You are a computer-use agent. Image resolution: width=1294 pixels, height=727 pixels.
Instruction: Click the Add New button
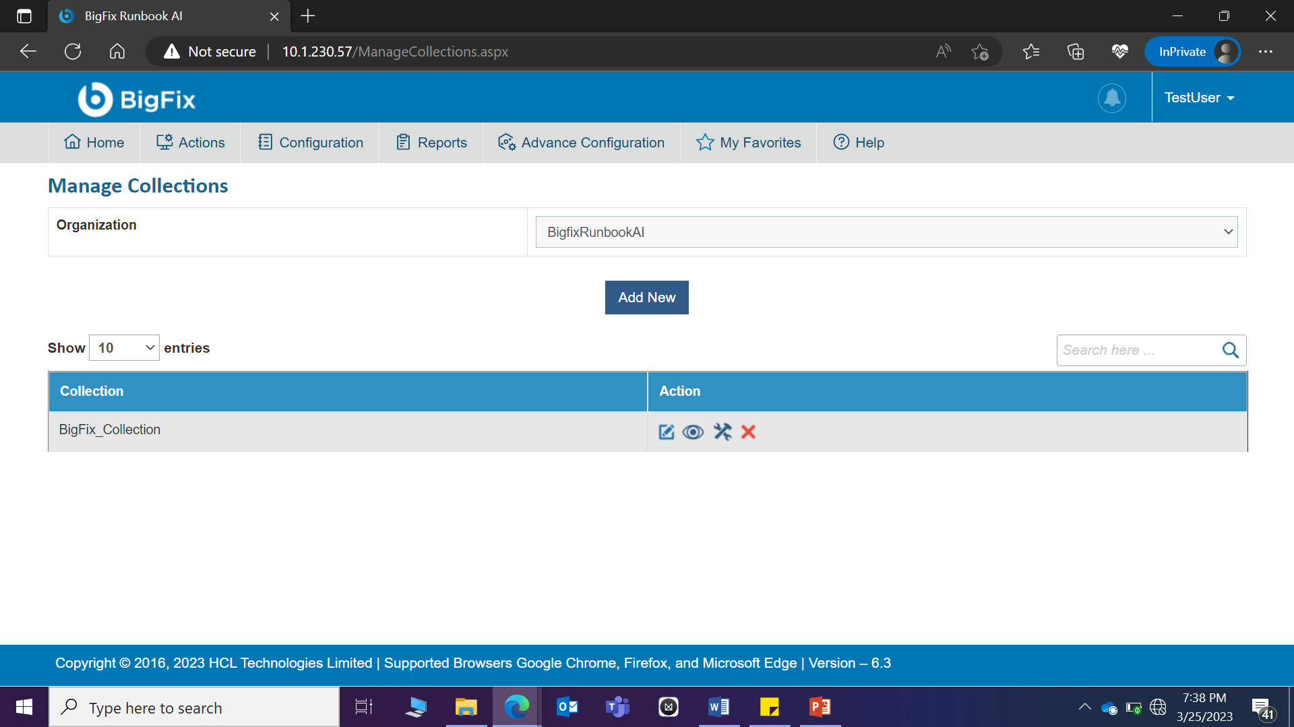646,298
